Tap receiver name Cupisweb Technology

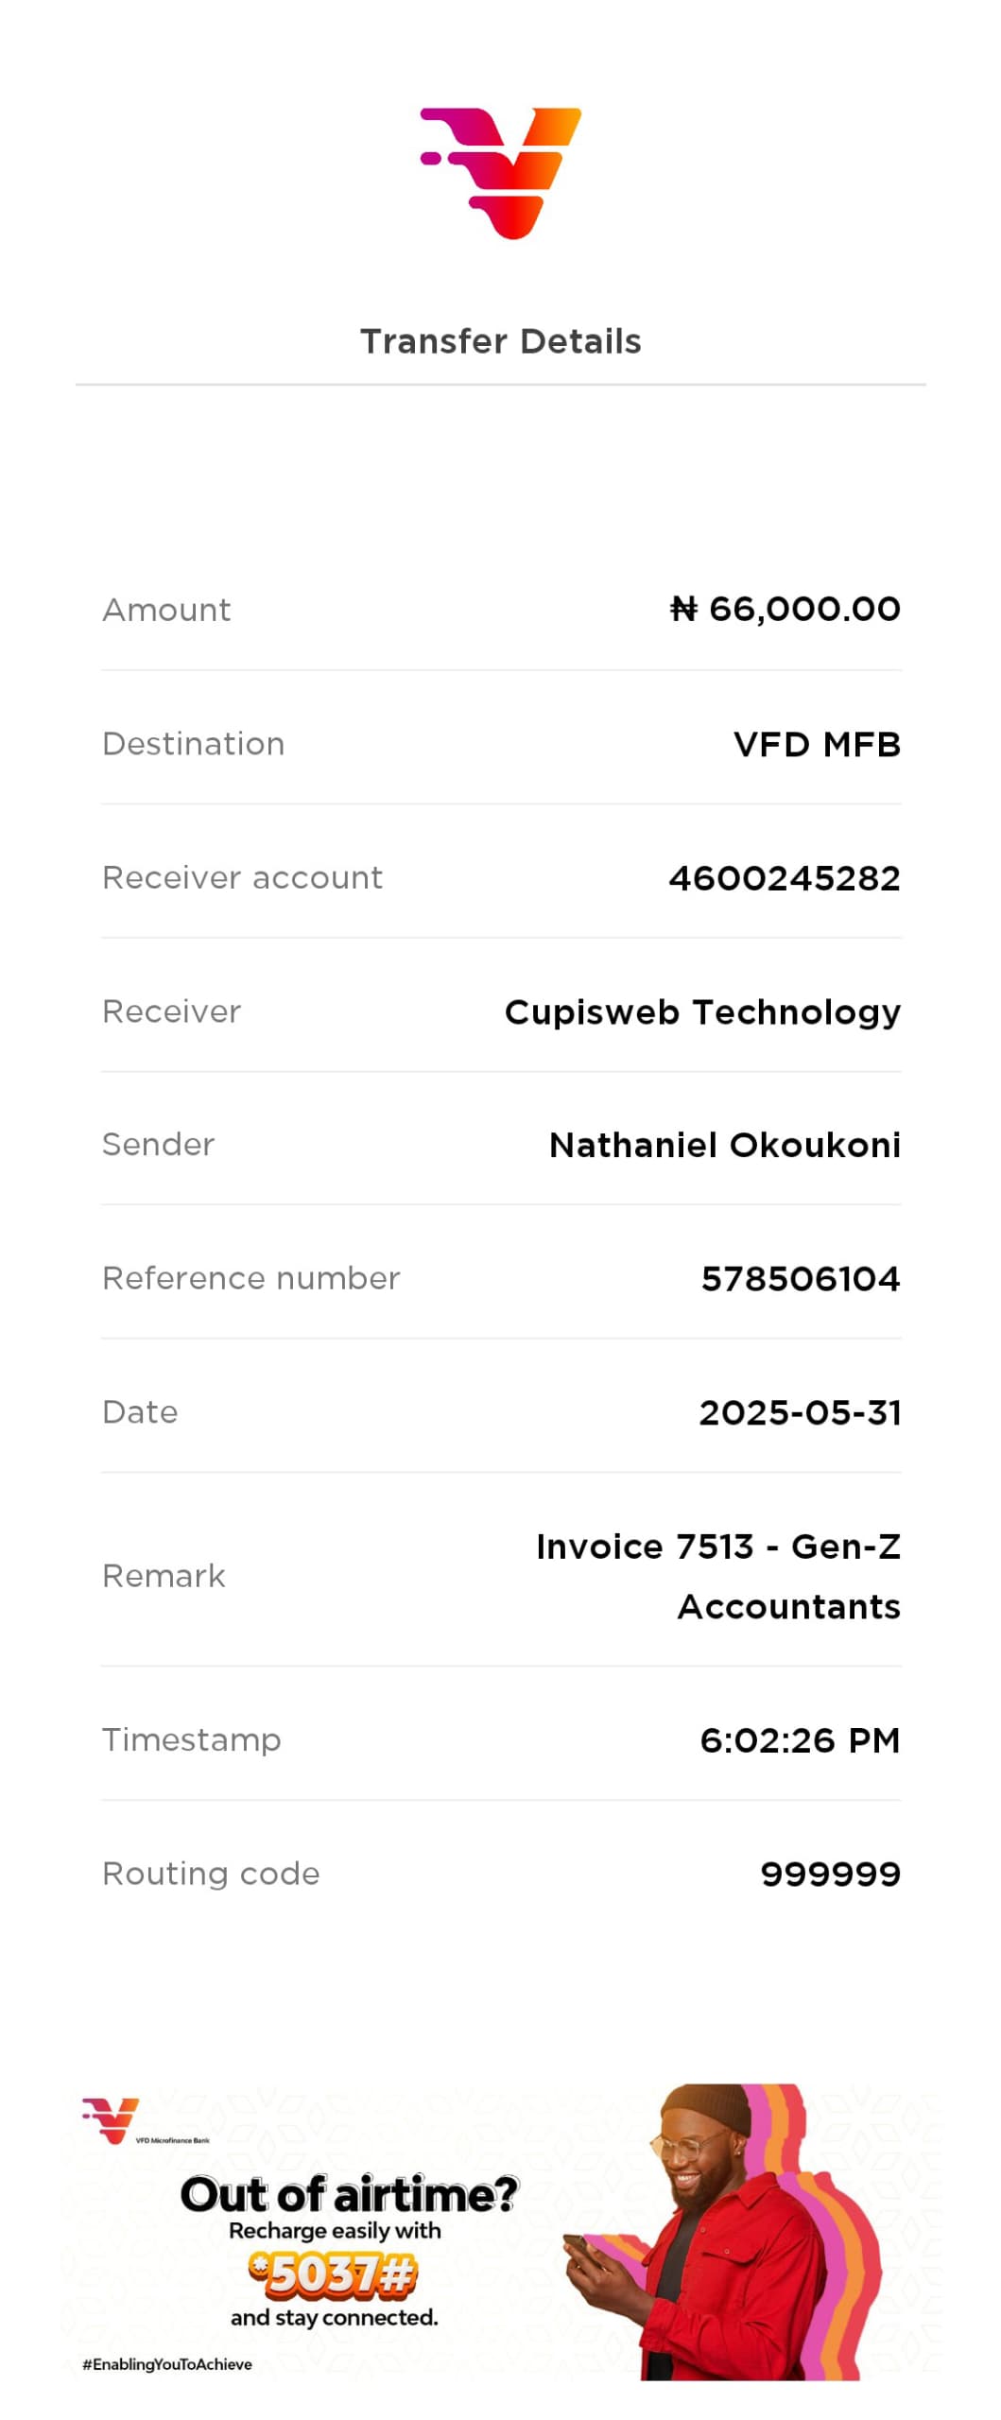pyautogui.click(x=702, y=1012)
